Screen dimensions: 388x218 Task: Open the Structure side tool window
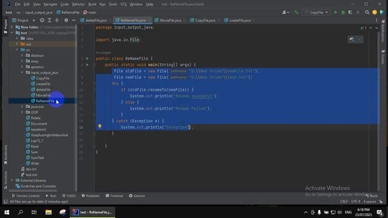point(5,180)
